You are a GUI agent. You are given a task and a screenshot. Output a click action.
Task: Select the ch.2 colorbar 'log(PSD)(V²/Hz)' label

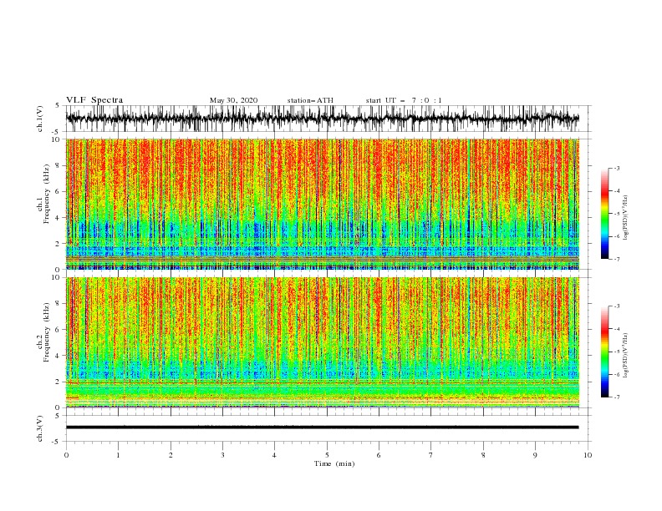[x=625, y=356]
